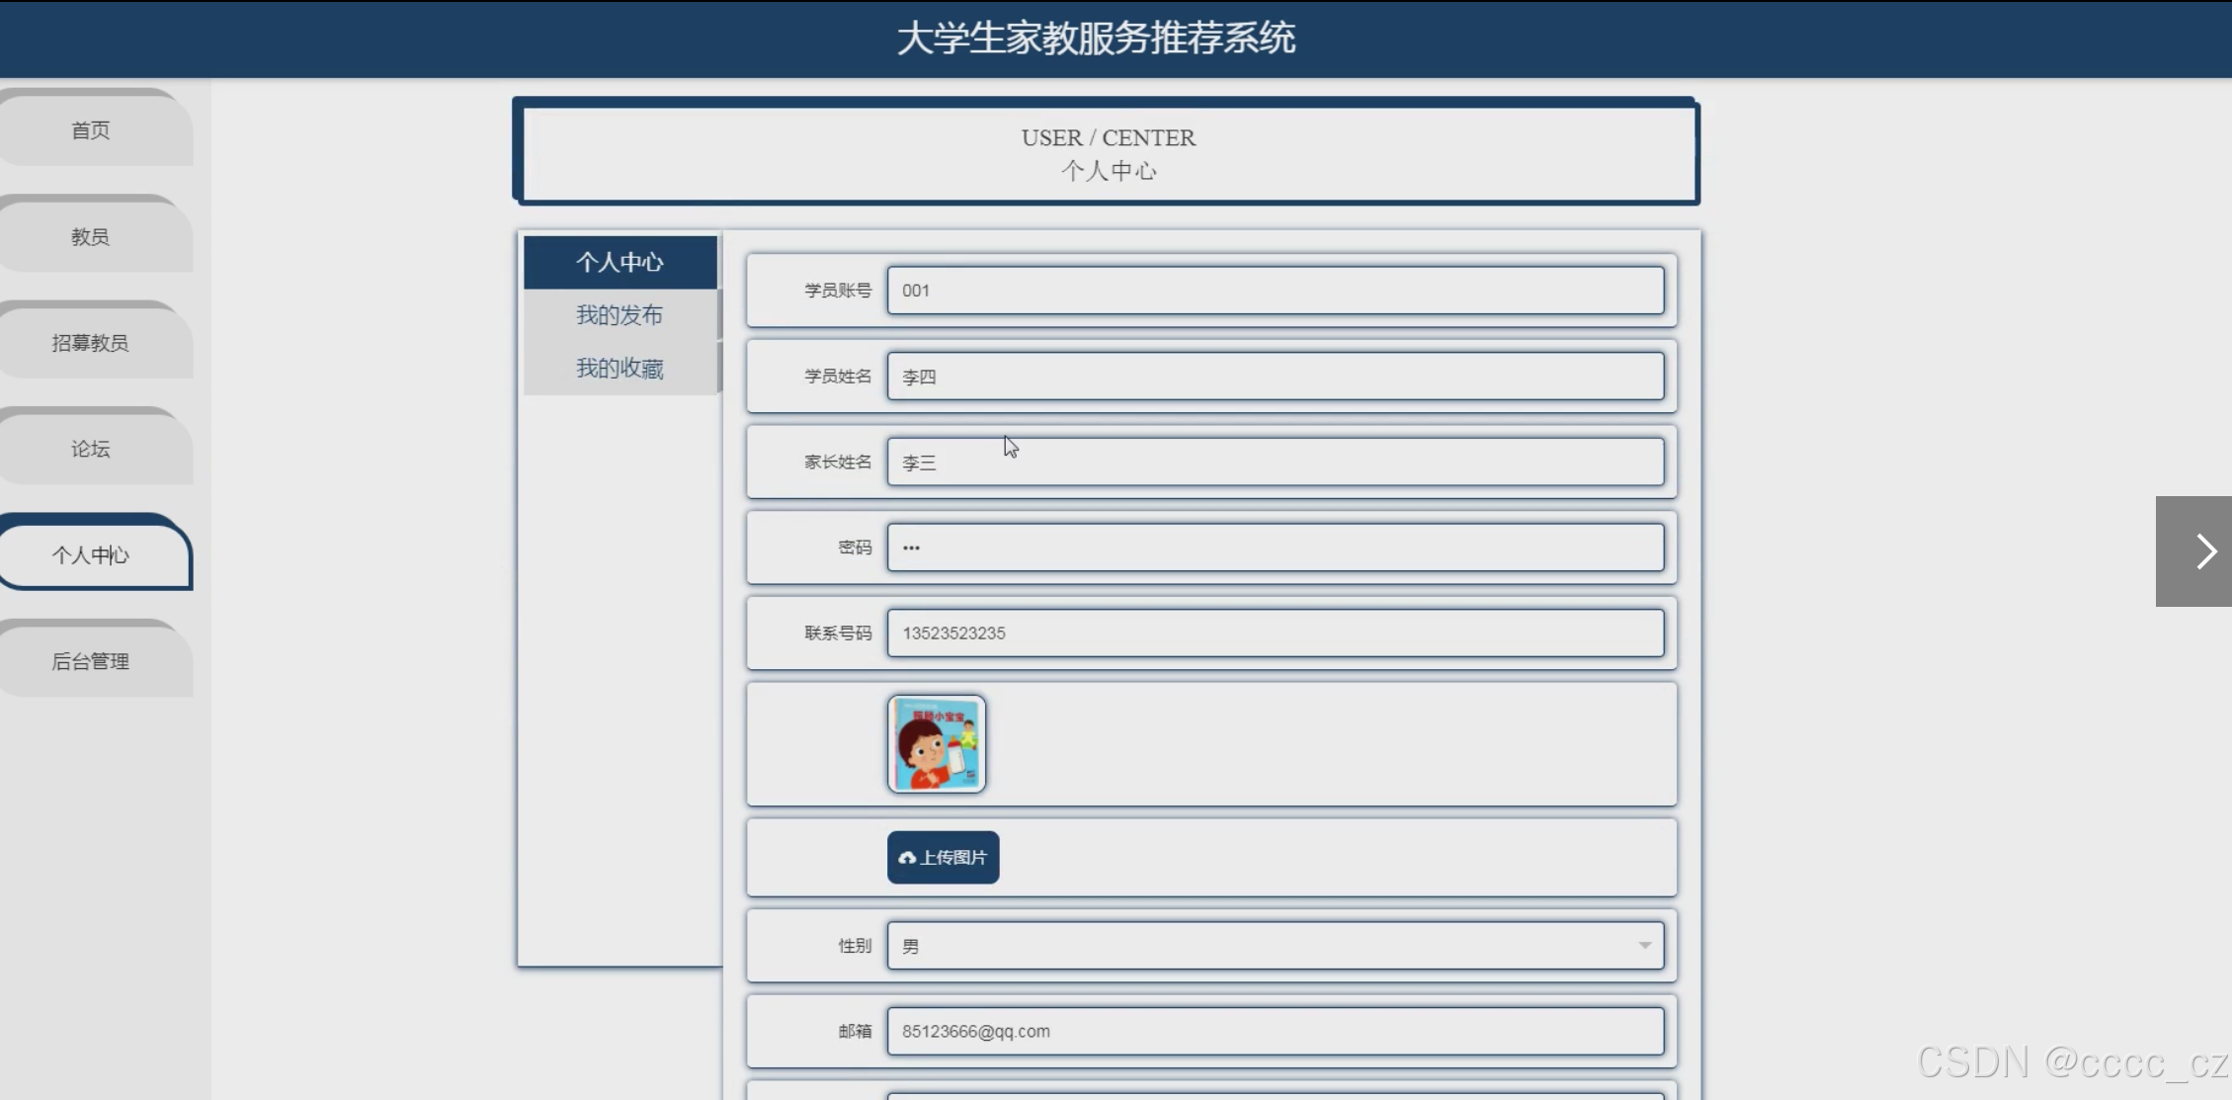Switch to 我的发布 tab
2232x1100 pixels.
[620, 315]
